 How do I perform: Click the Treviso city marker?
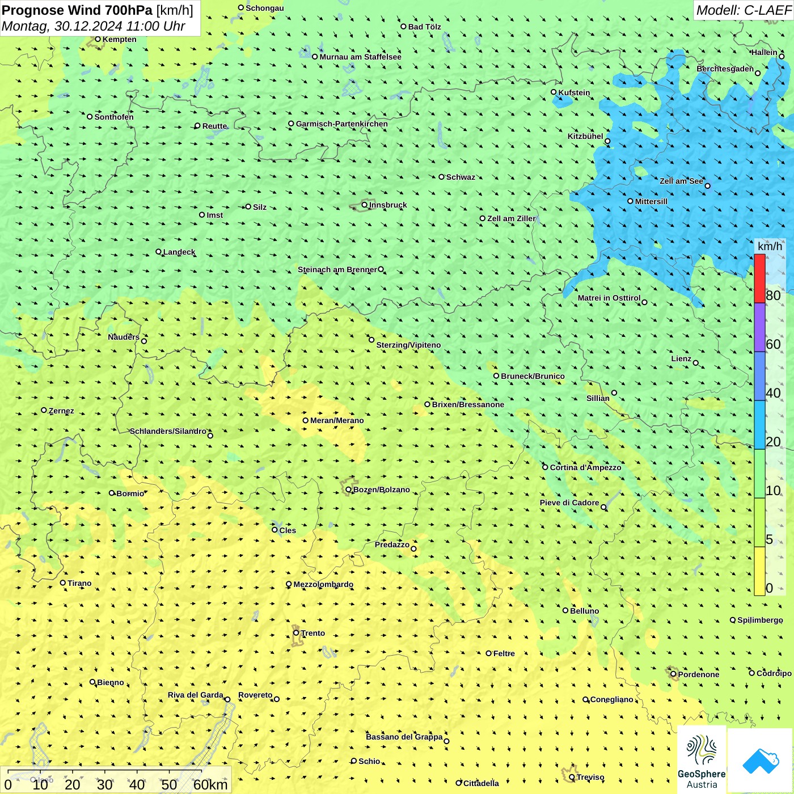[572, 778]
